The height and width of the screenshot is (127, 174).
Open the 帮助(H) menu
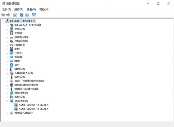point(44,9)
